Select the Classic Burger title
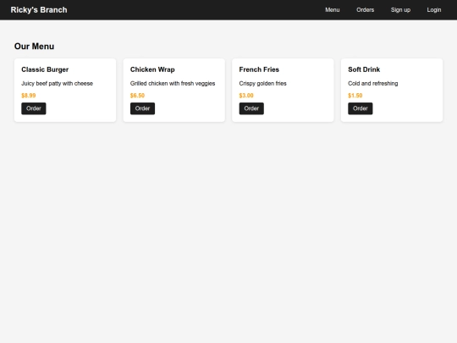457x343 pixels. [45, 69]
